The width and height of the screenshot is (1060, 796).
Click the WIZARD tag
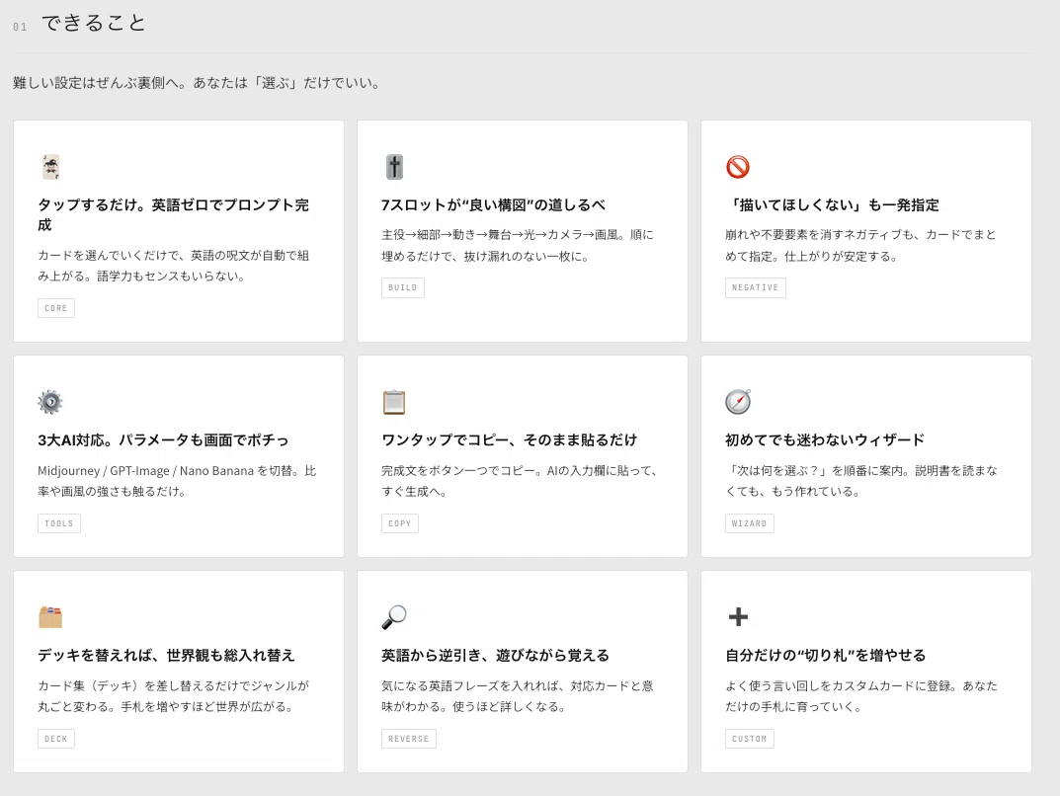click(749, 523)
